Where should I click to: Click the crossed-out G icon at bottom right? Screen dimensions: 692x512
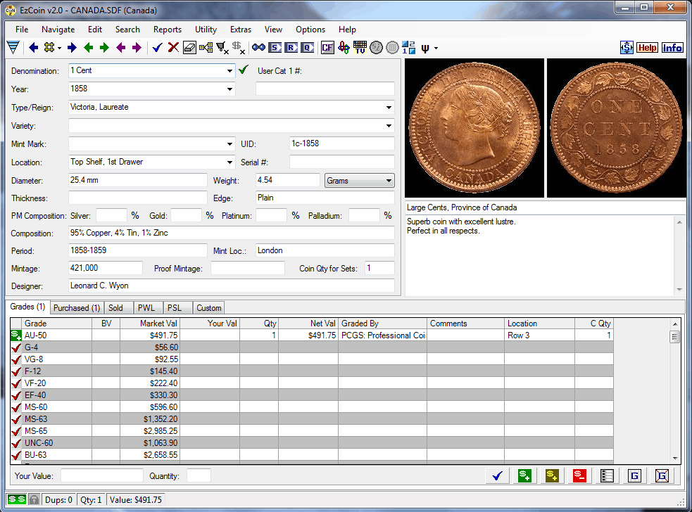(x=661, y=476)
